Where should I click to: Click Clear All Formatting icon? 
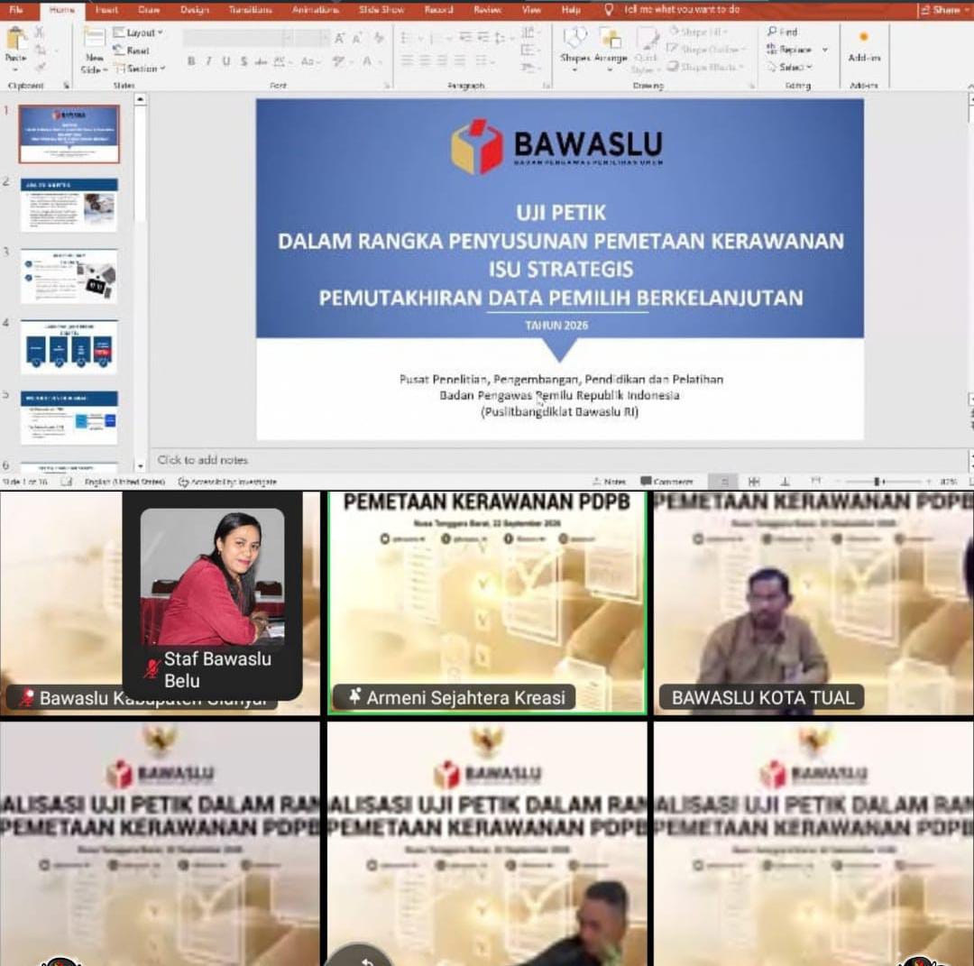click(x=378, y=39)
